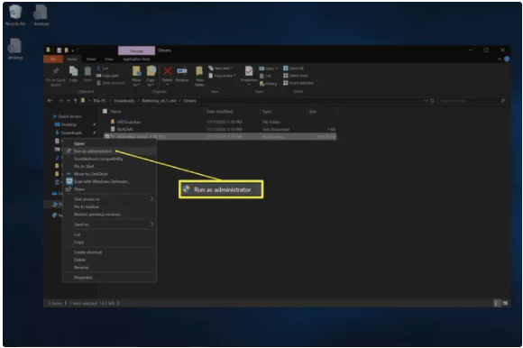Toggle the select-all checkbox beside Name column
Image resolution: width=523 pixels, height=348 pixels.
105,111
